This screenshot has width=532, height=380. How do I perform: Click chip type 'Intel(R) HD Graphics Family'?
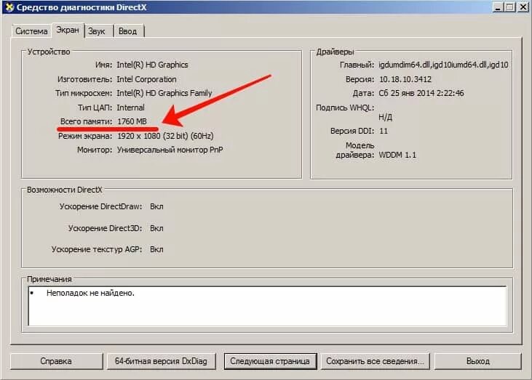coord(164,93)
